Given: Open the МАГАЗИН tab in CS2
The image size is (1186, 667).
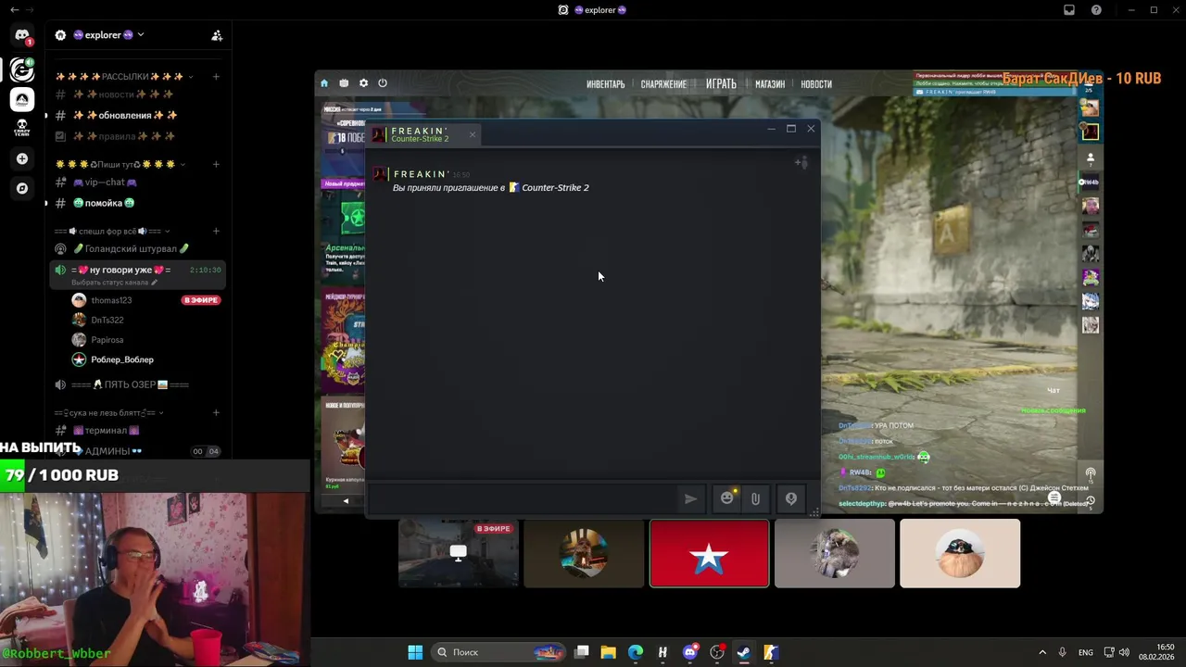Looking at the screenshot, I should [770, 84].
